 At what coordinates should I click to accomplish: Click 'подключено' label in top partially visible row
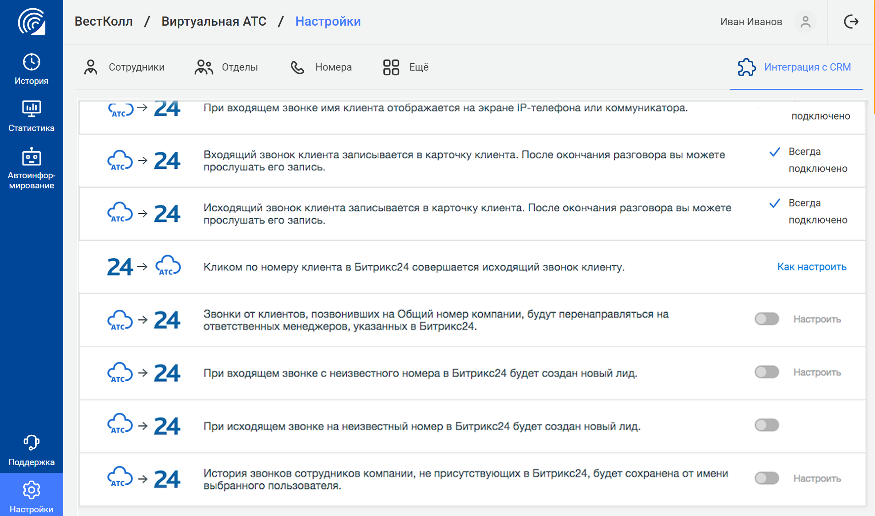(x=820, y=116)
